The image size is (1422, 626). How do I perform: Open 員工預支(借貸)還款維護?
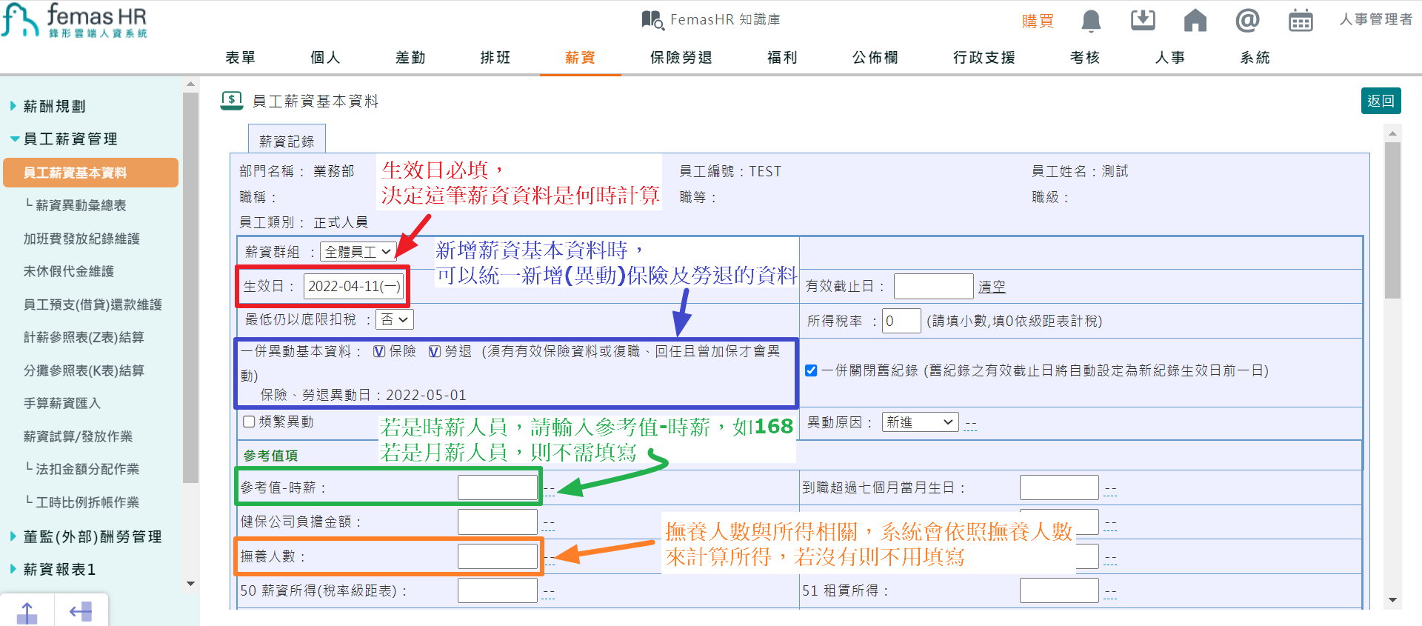[93, 304]
